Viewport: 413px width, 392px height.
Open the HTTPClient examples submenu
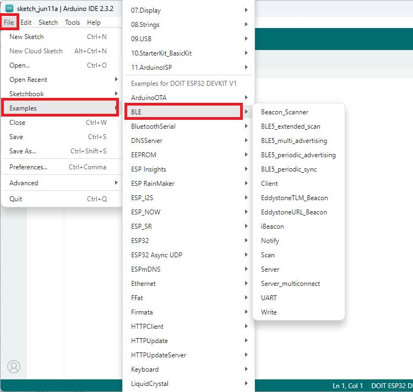coord(188,326)
